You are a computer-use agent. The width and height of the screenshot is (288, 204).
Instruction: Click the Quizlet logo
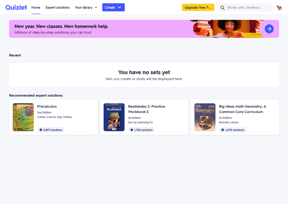click(16, 7)
